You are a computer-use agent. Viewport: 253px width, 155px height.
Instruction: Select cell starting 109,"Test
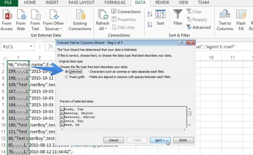[18, 85]
